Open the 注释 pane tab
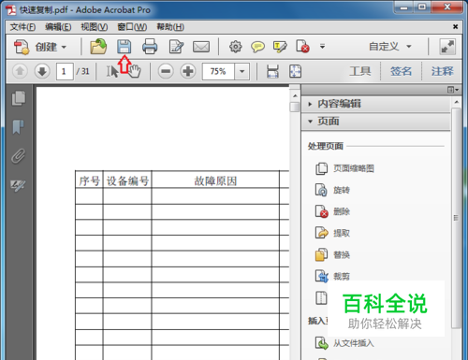The image size is (468, 360). coord(442,71)
